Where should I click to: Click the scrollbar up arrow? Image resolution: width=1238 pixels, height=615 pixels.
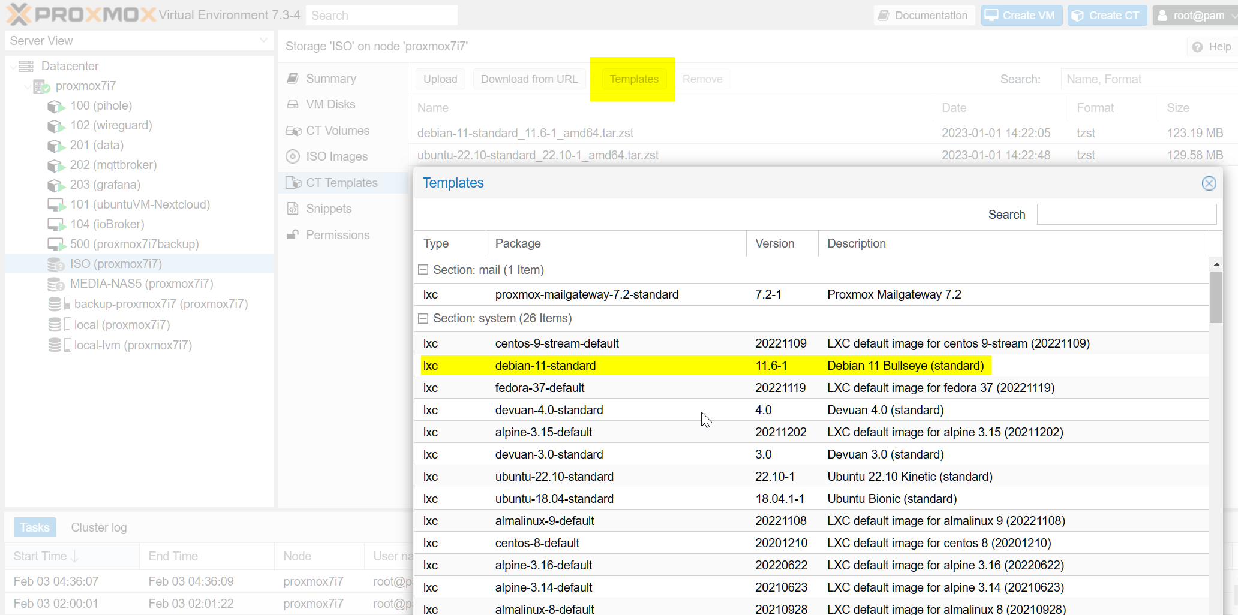pos(1216,264)
